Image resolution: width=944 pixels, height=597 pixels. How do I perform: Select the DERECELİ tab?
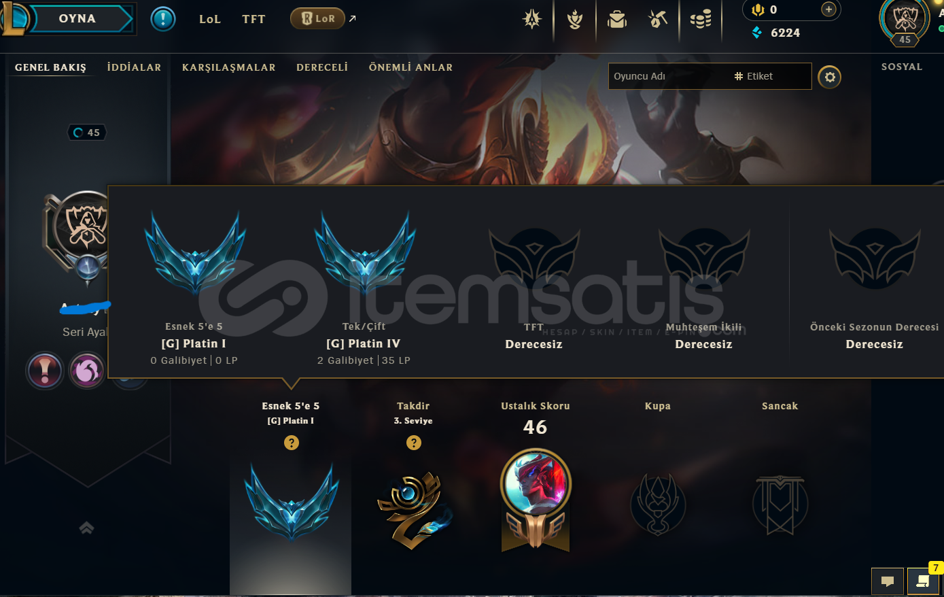point(322,67)
